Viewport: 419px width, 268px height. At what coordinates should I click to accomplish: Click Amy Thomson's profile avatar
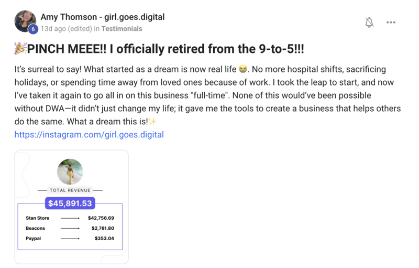(x=25, y=21)
